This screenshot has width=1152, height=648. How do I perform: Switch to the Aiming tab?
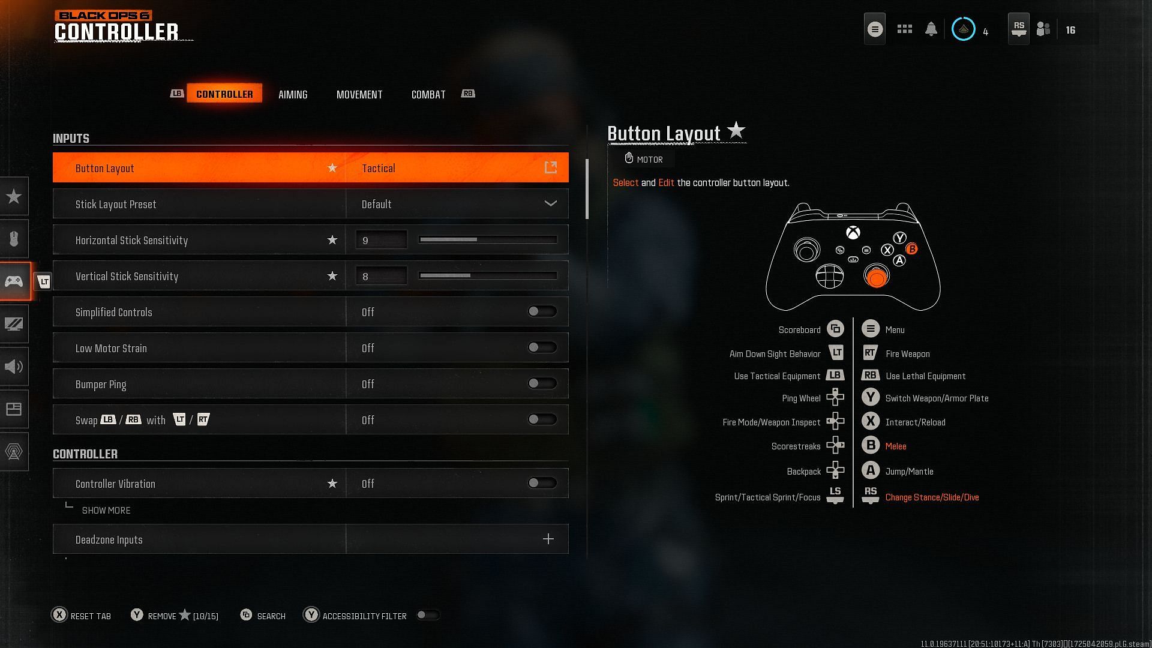(292, 94)
